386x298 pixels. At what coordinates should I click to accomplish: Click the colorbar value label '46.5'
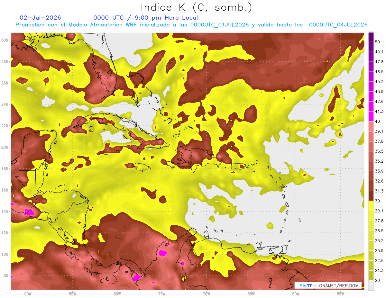379,72
